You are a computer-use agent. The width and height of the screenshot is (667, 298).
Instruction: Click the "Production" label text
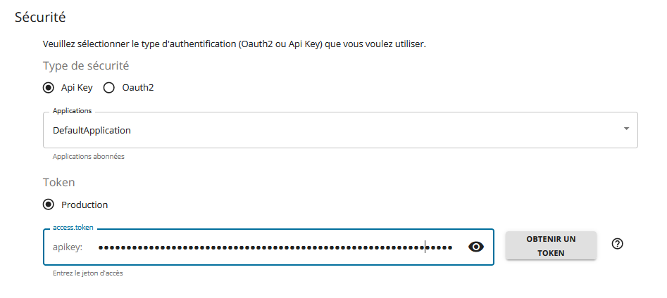tap(85, 205)
